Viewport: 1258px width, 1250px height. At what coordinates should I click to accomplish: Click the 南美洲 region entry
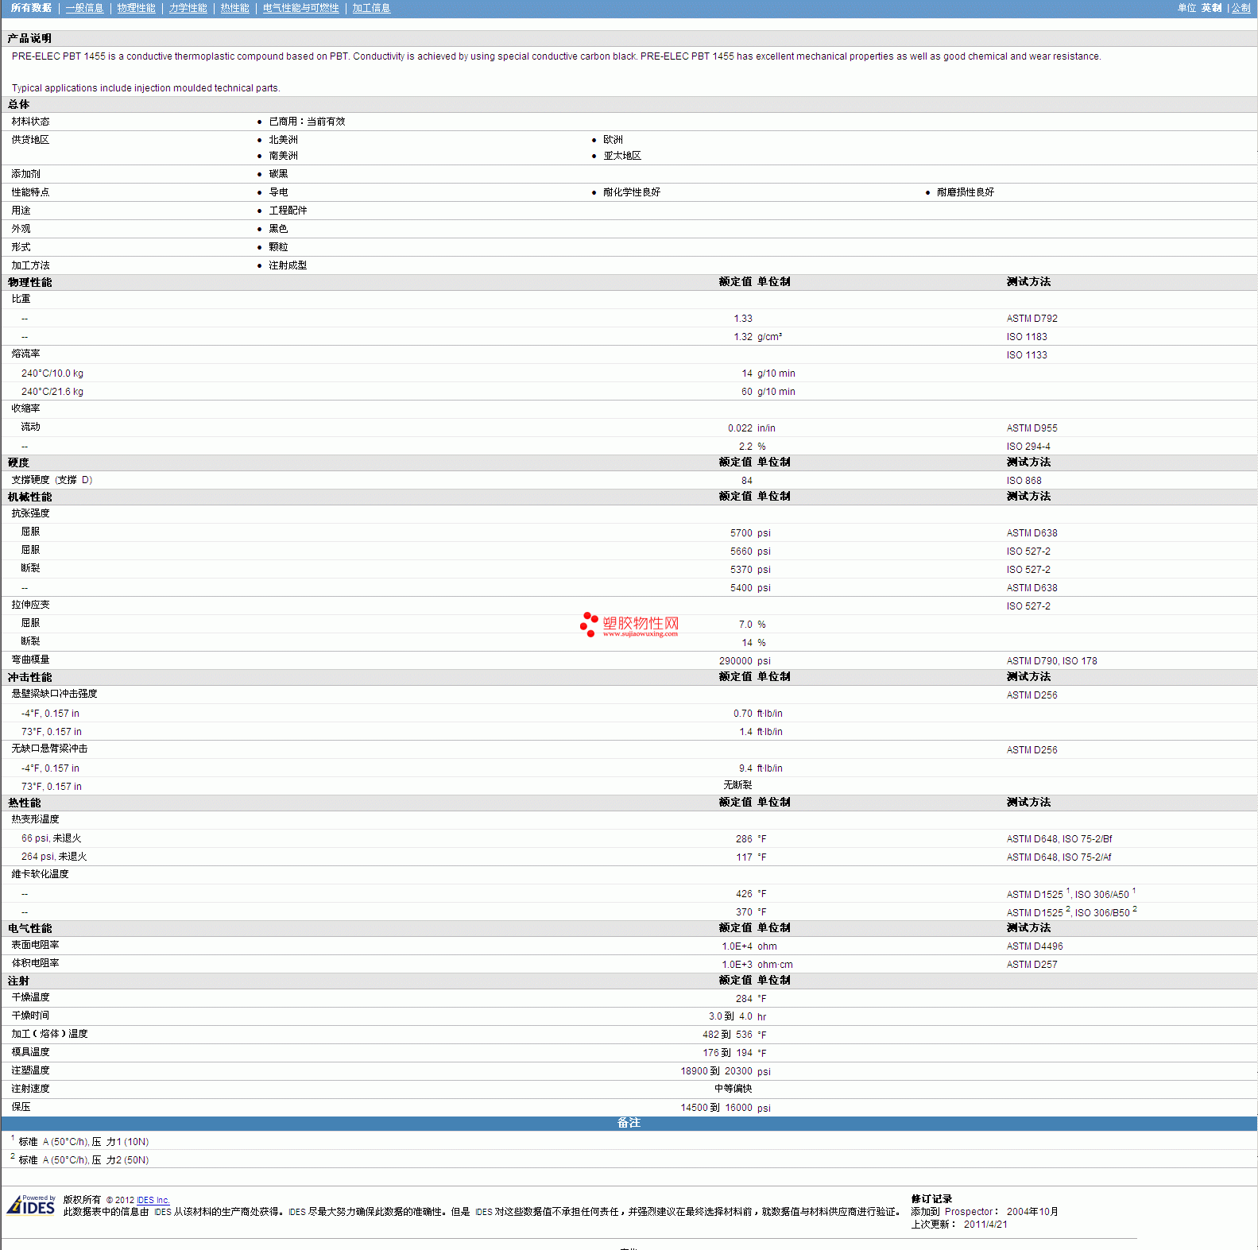pos(283,156)
